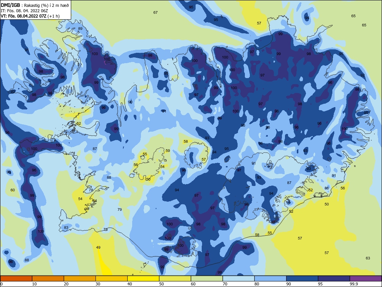Click the 70–80 pale blue legend swatch
Image resolution: width=382 pixels, height=287 pixels.
coord(238,279)
